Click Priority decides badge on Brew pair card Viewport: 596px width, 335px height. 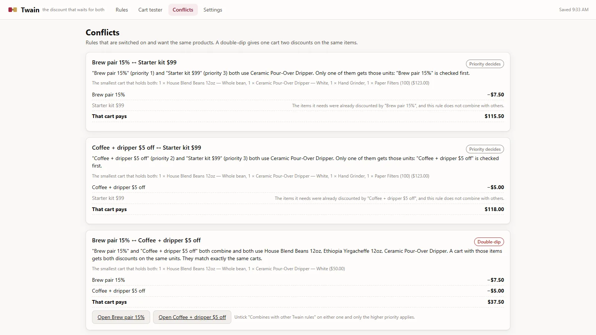pyautogui.click(x=485, y=64)
